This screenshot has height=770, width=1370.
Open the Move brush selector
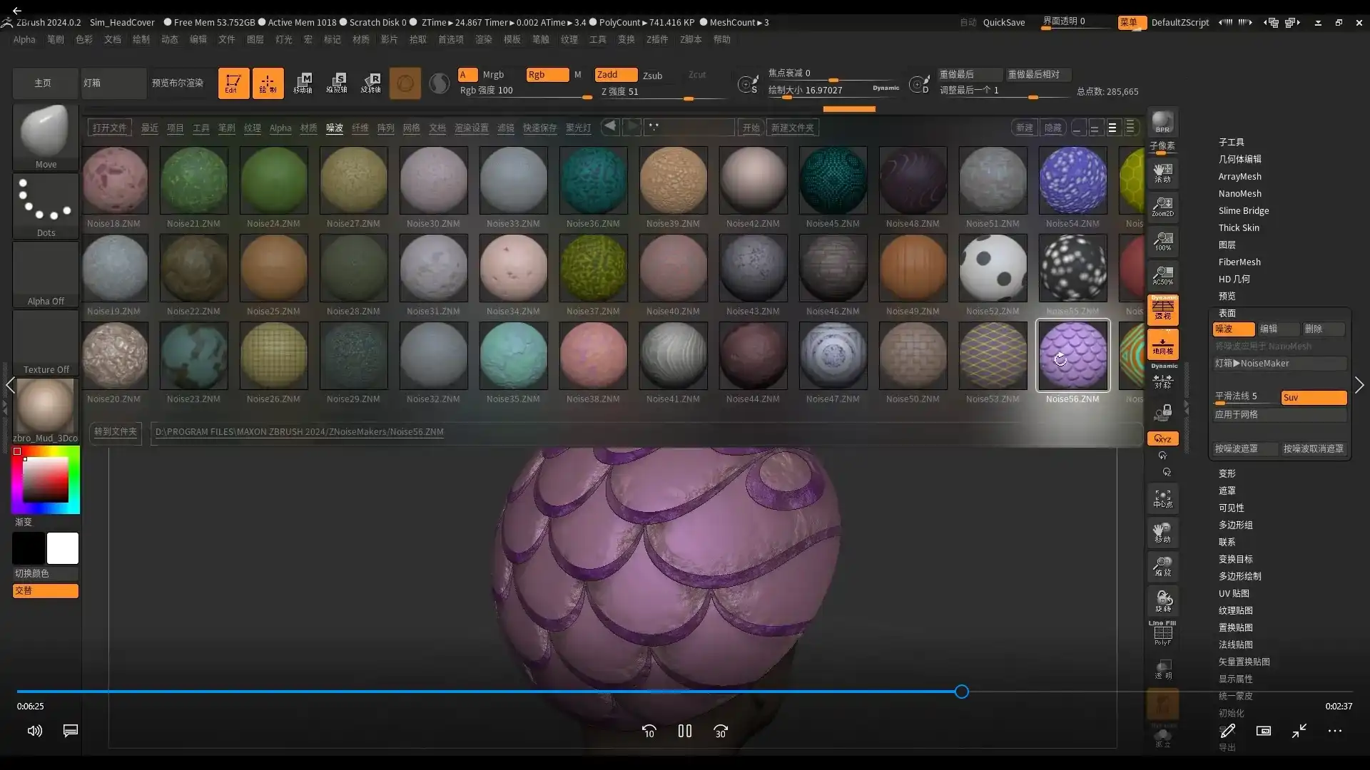tap(46, 136)
